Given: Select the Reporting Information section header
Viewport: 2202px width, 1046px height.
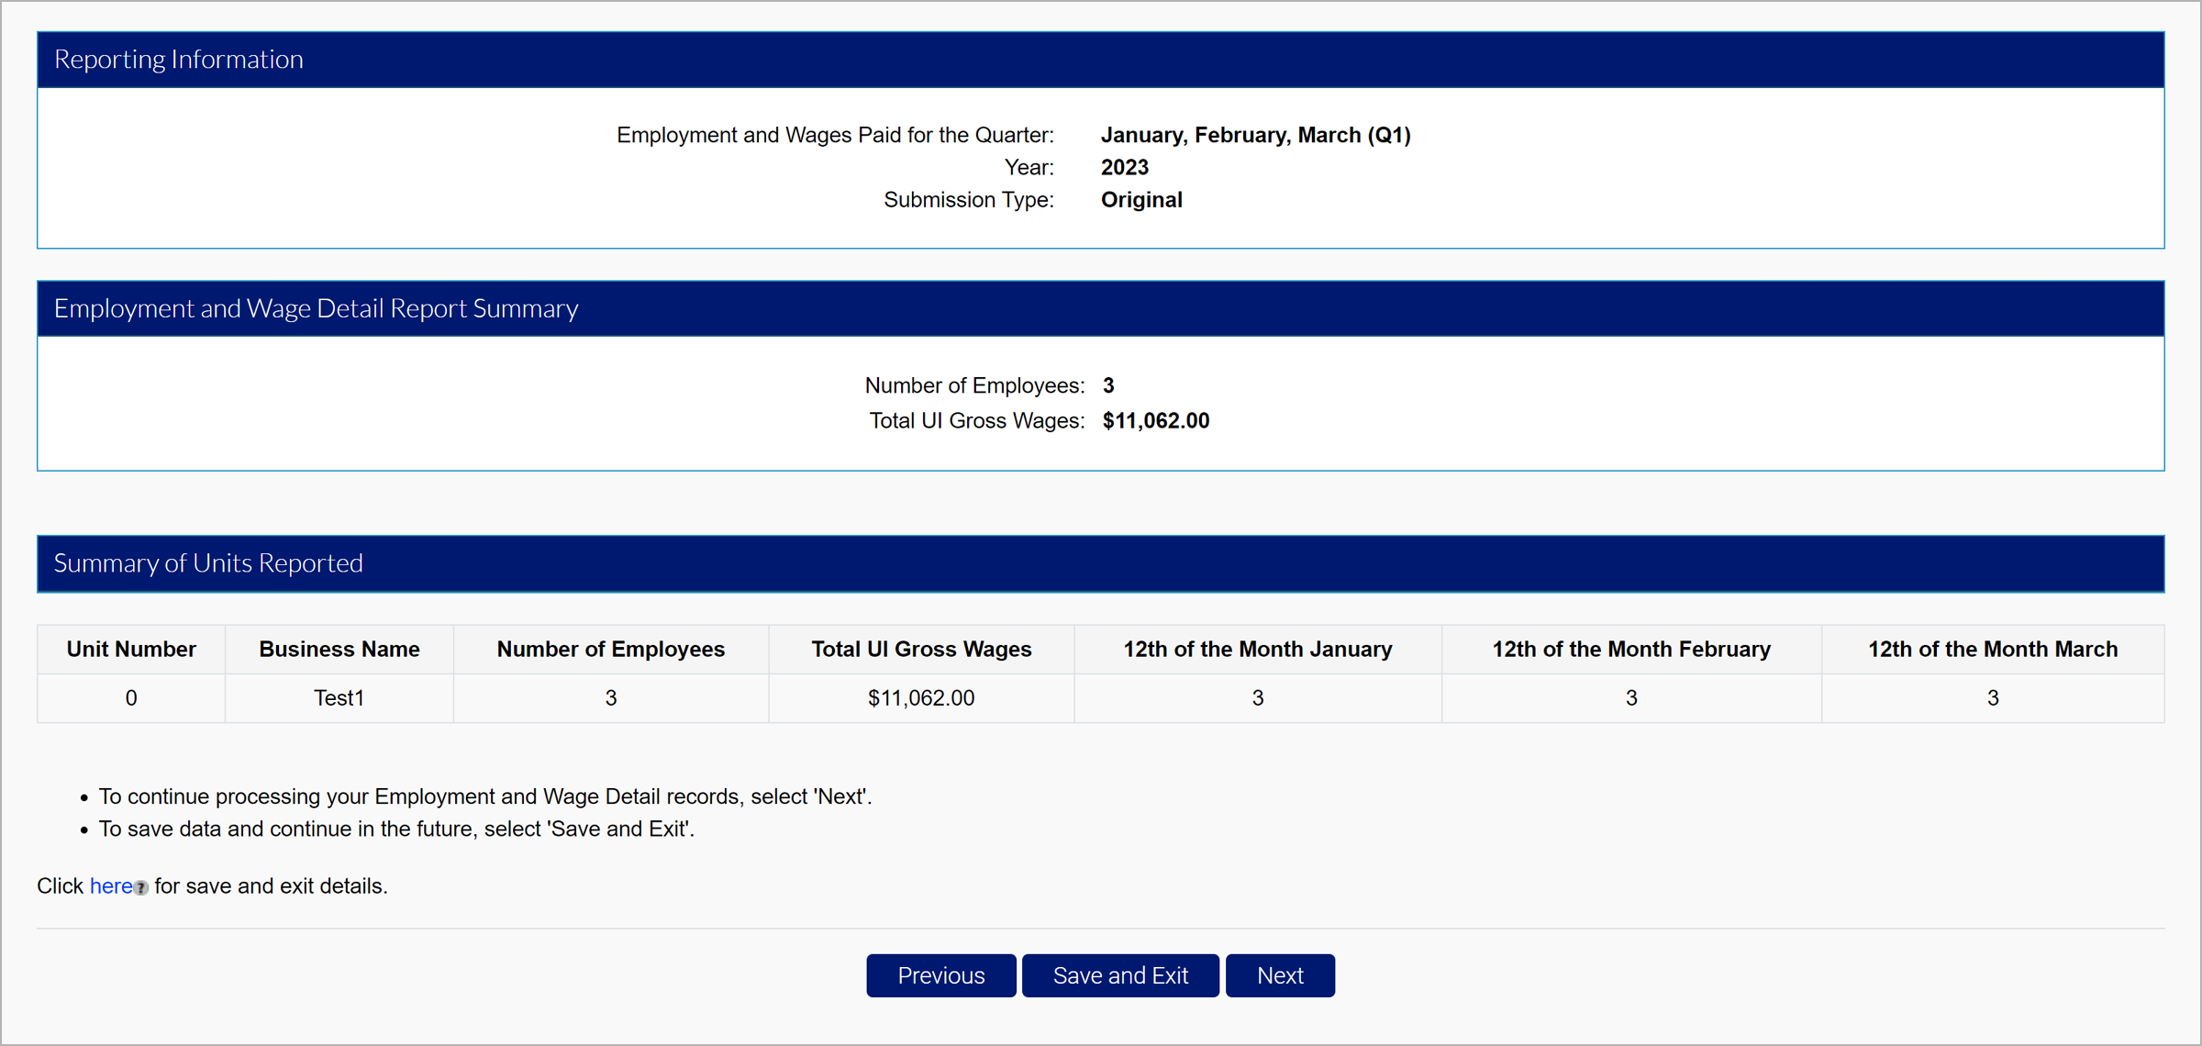Looking at the screenshot, I should (x=179, y=60).
